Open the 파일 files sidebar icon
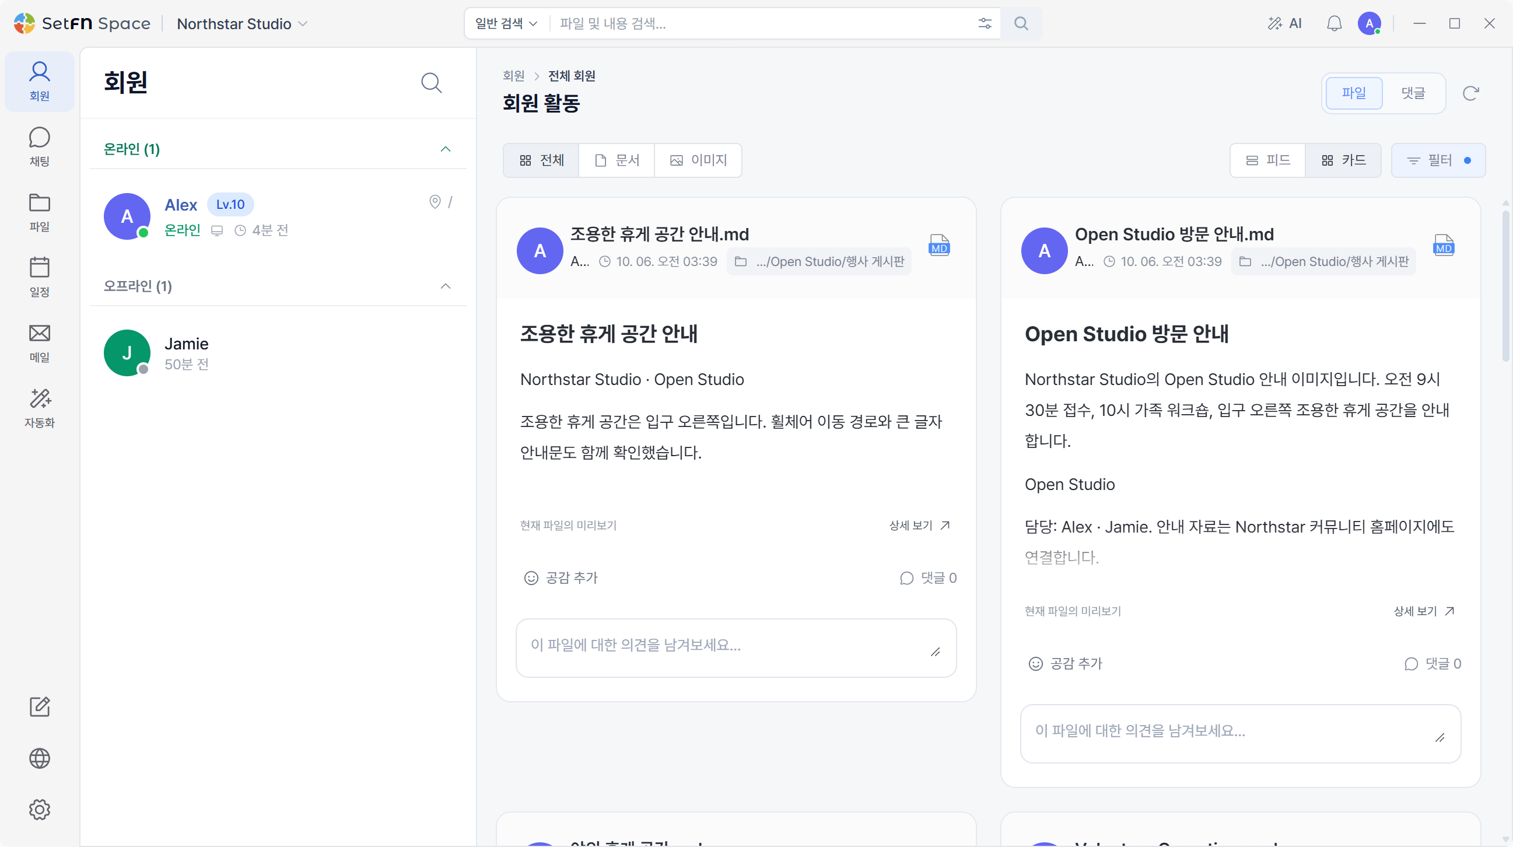Image resolution: width=1513 pixels, height=847 pixels. (39, 212)
